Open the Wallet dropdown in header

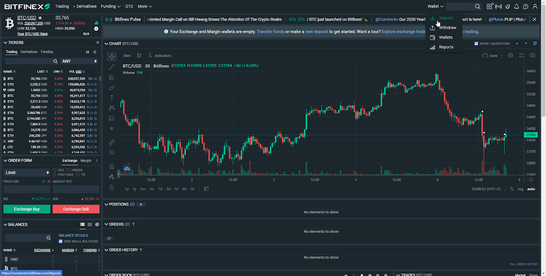pyautogui.click(x=435, y=6)
